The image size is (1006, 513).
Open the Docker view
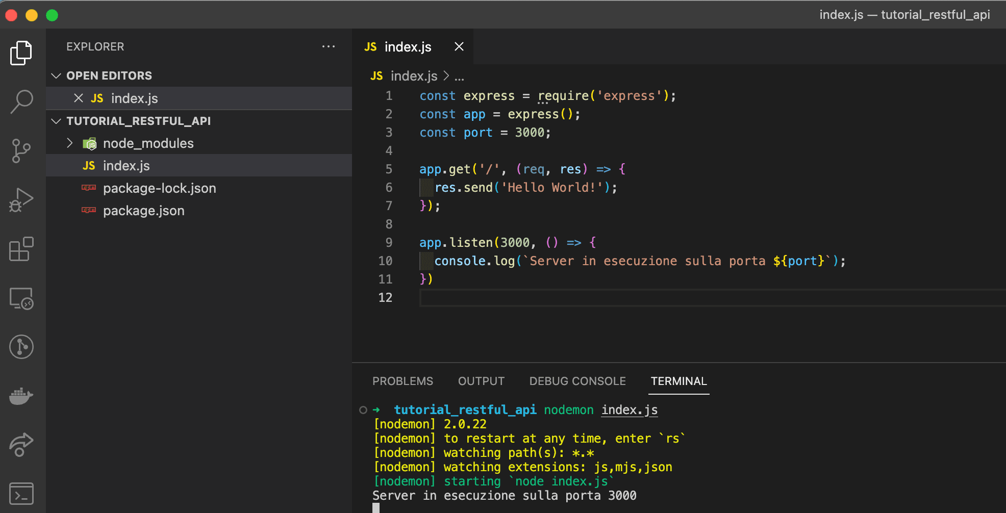(x=21, y=395)
